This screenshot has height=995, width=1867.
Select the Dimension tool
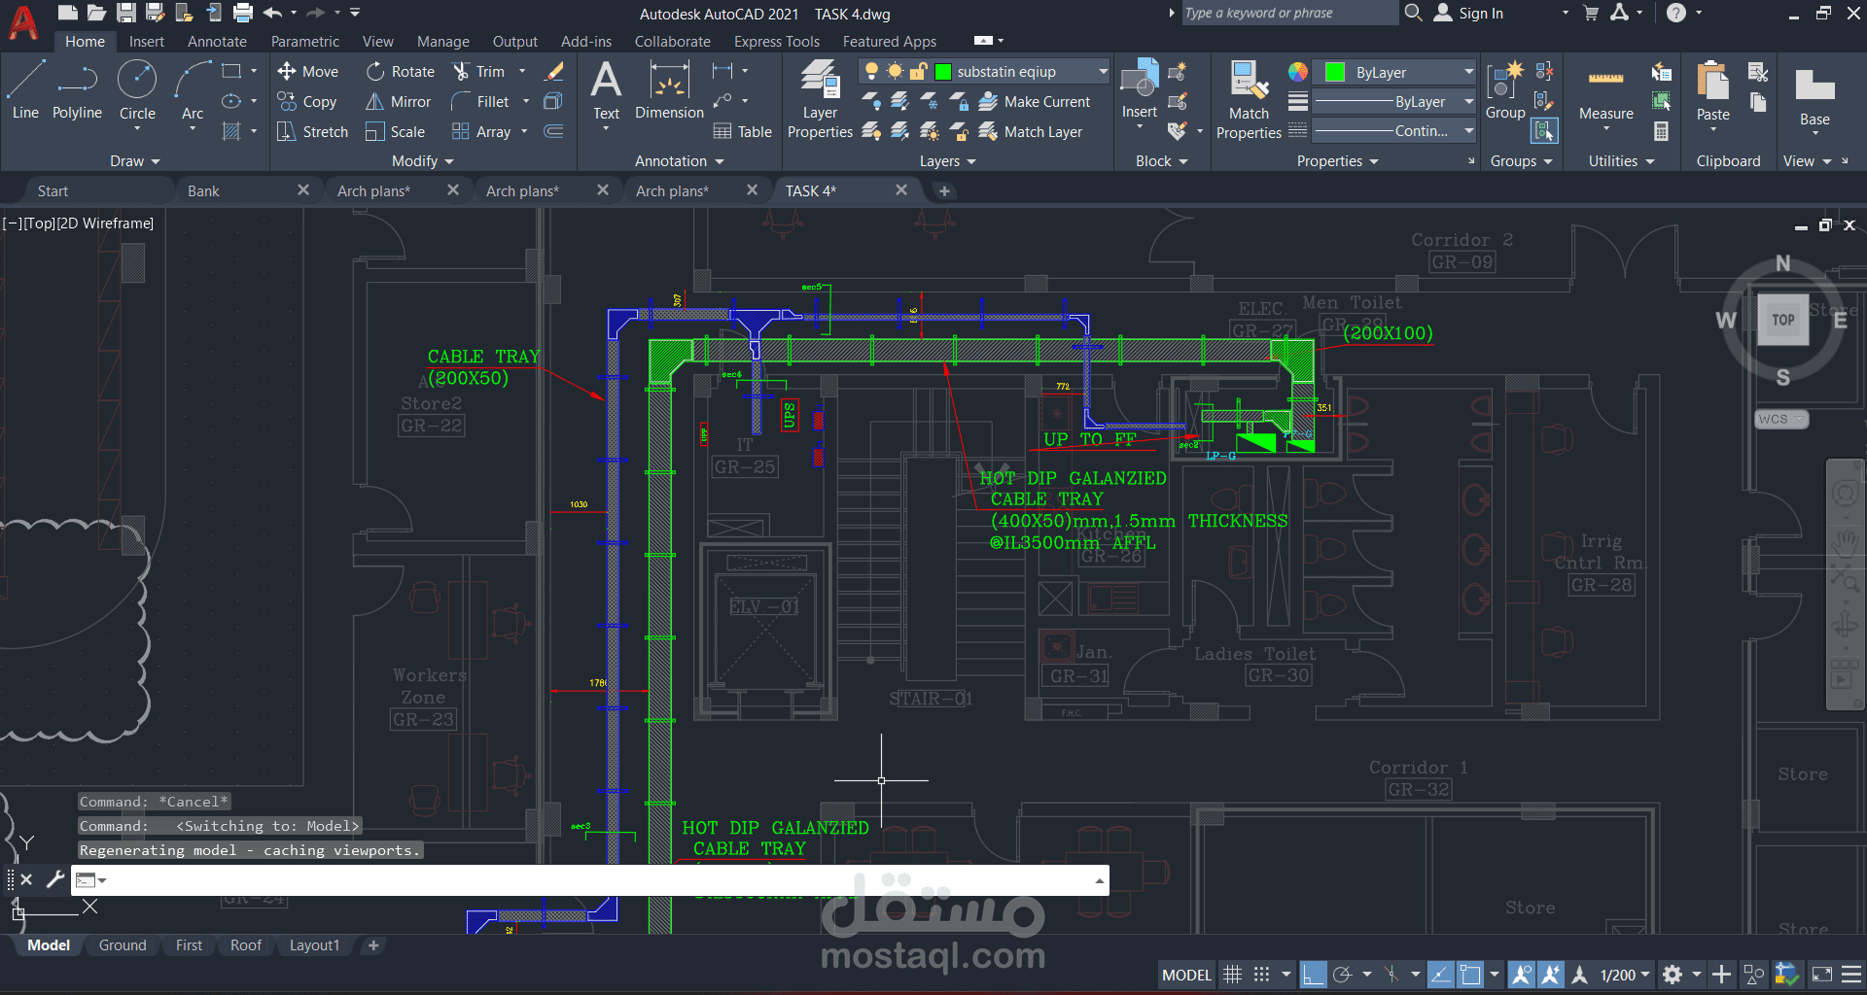[x=669, y=89]
